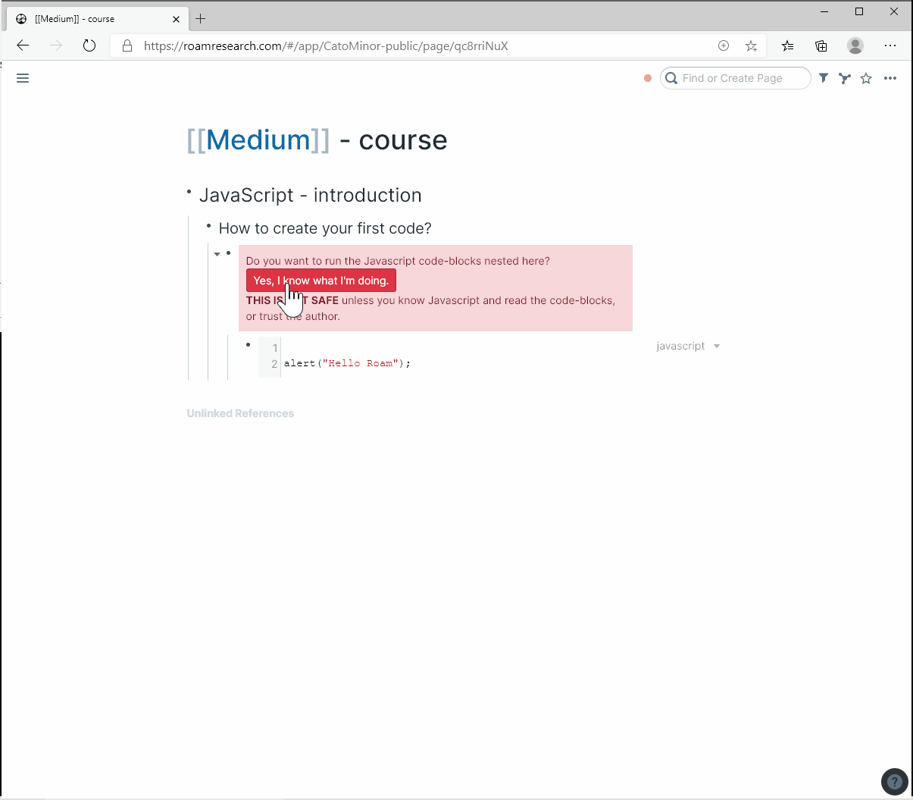The width and height of the screenshot is (913, 800).
Task: Open the Roam three-dots options menu
Action: tap(890, 78)
